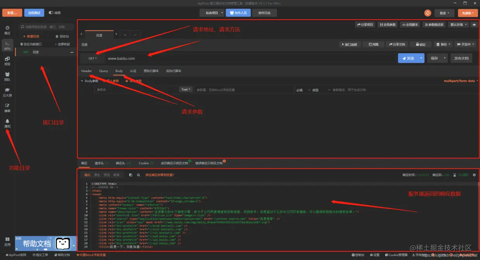Open 全局参数 global parameters button
Viewport: 480px width, 260px height.
pos(388,24)
